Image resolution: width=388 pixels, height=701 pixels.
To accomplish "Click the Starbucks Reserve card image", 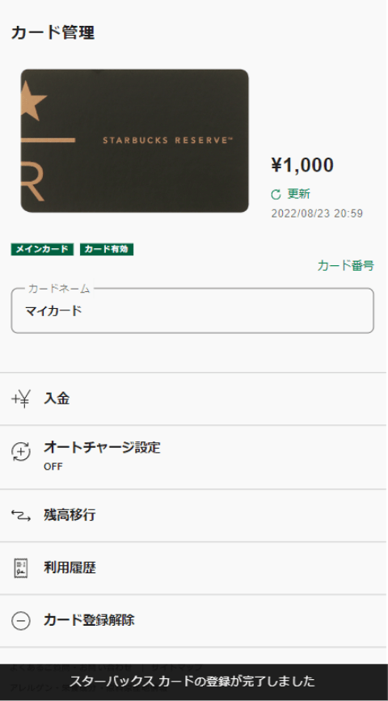I will click(x=134, y=141).
